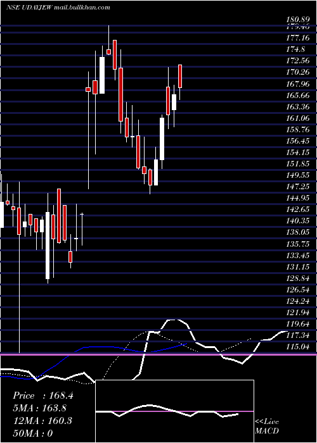The width and height of the screenshot is (317, 443).
Task: Click the 119.64 price axis label
Action: tap(297, 324)
